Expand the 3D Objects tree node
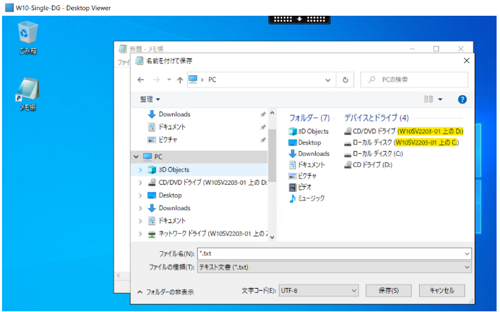 (140, 170)
